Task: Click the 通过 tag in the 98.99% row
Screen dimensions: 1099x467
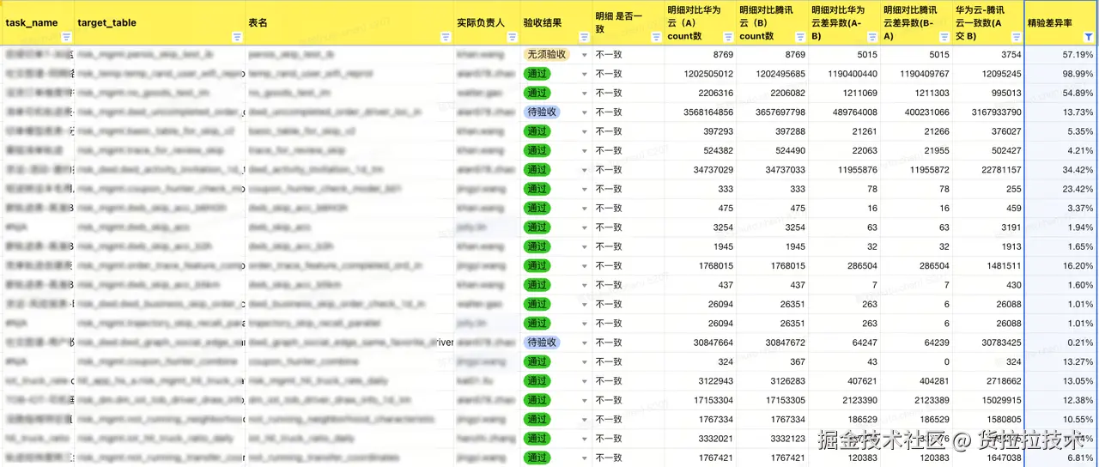Action: click(537, 74)
